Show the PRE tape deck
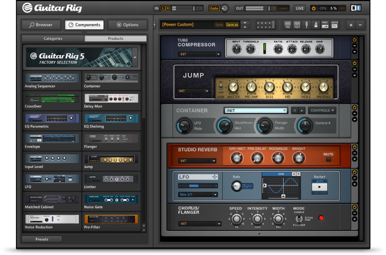 pyautogui.click(x=288, y=25)
